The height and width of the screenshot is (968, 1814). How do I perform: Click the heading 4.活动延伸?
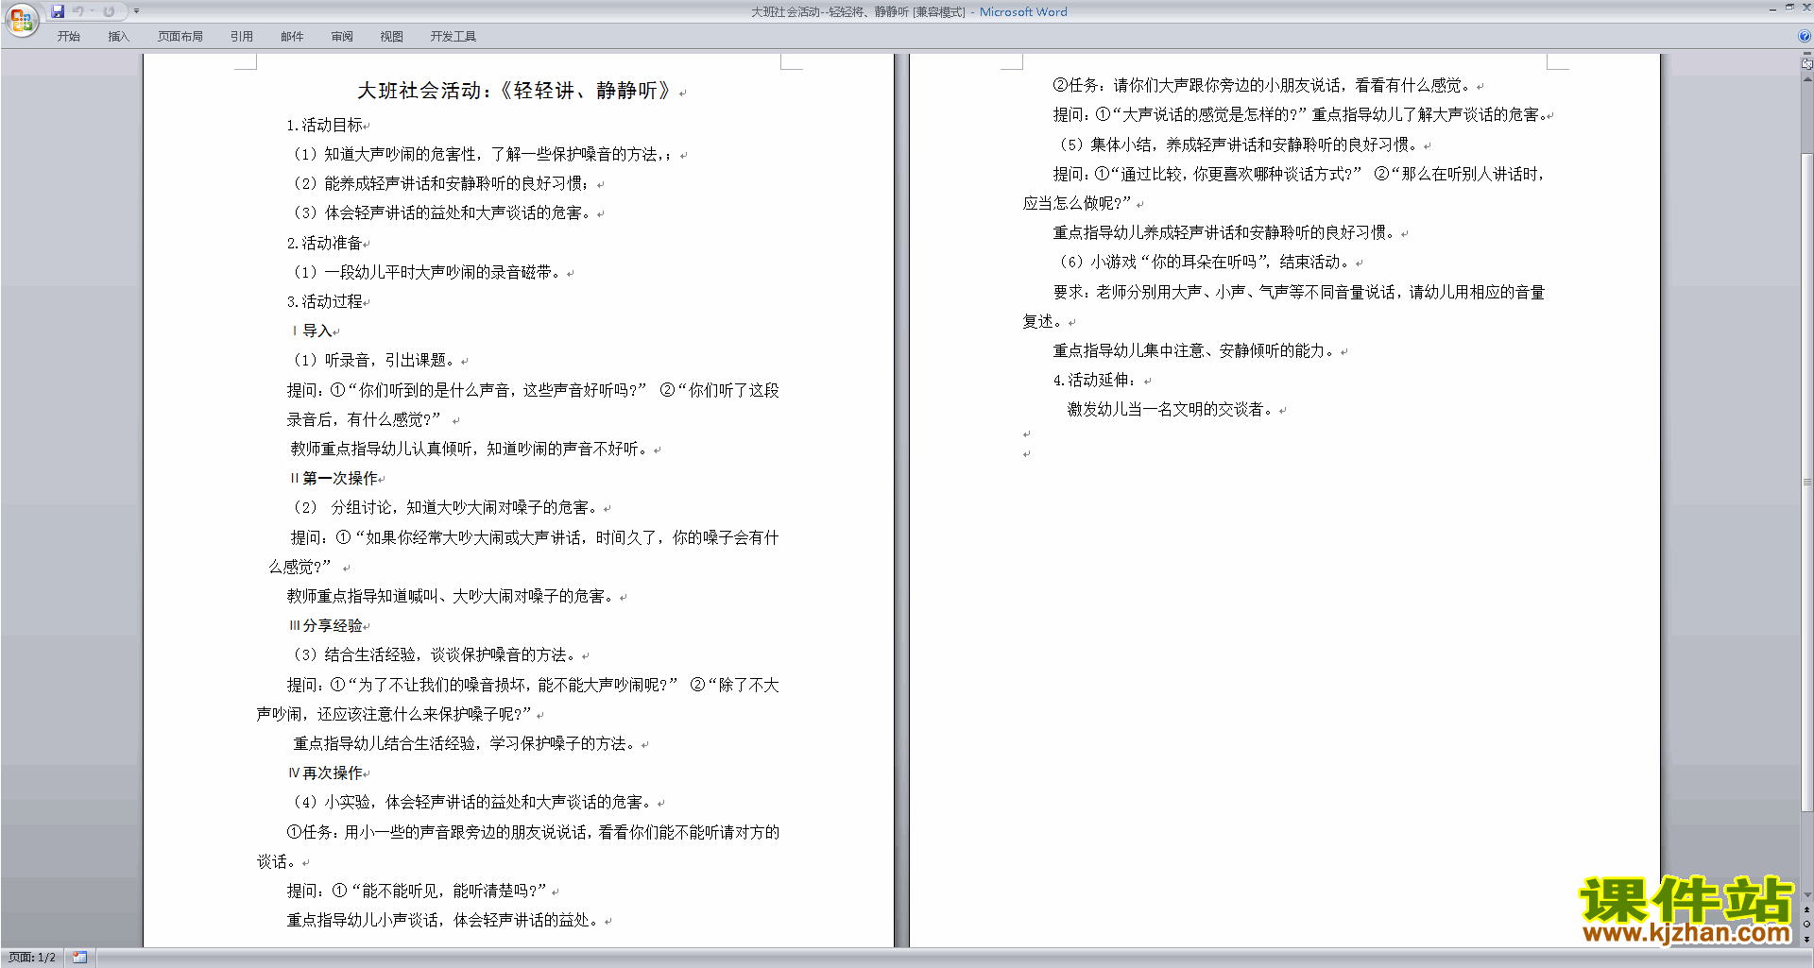point(1094,380)
